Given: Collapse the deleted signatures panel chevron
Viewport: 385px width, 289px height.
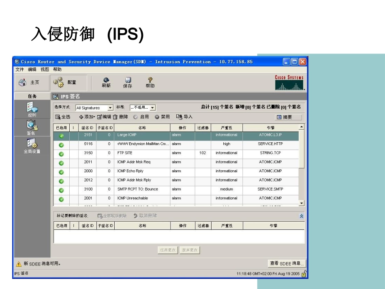Looking at the screenshot, I should (302, 216).
